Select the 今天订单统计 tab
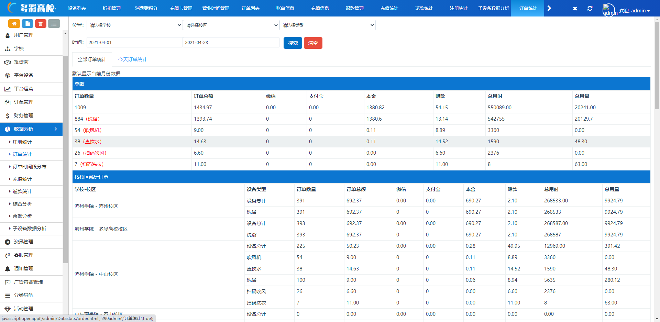 pos(133,59)
